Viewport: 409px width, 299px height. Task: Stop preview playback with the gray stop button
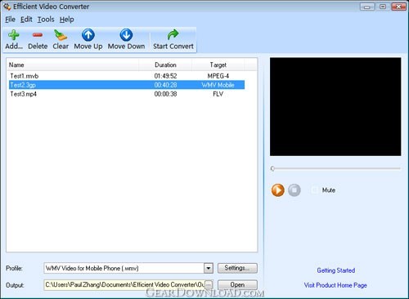[294, 190]
